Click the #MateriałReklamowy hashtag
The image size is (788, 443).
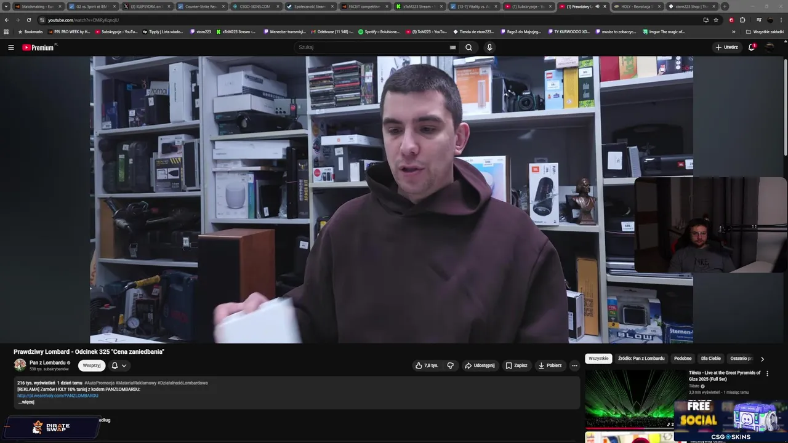click(x=136, y=383)
